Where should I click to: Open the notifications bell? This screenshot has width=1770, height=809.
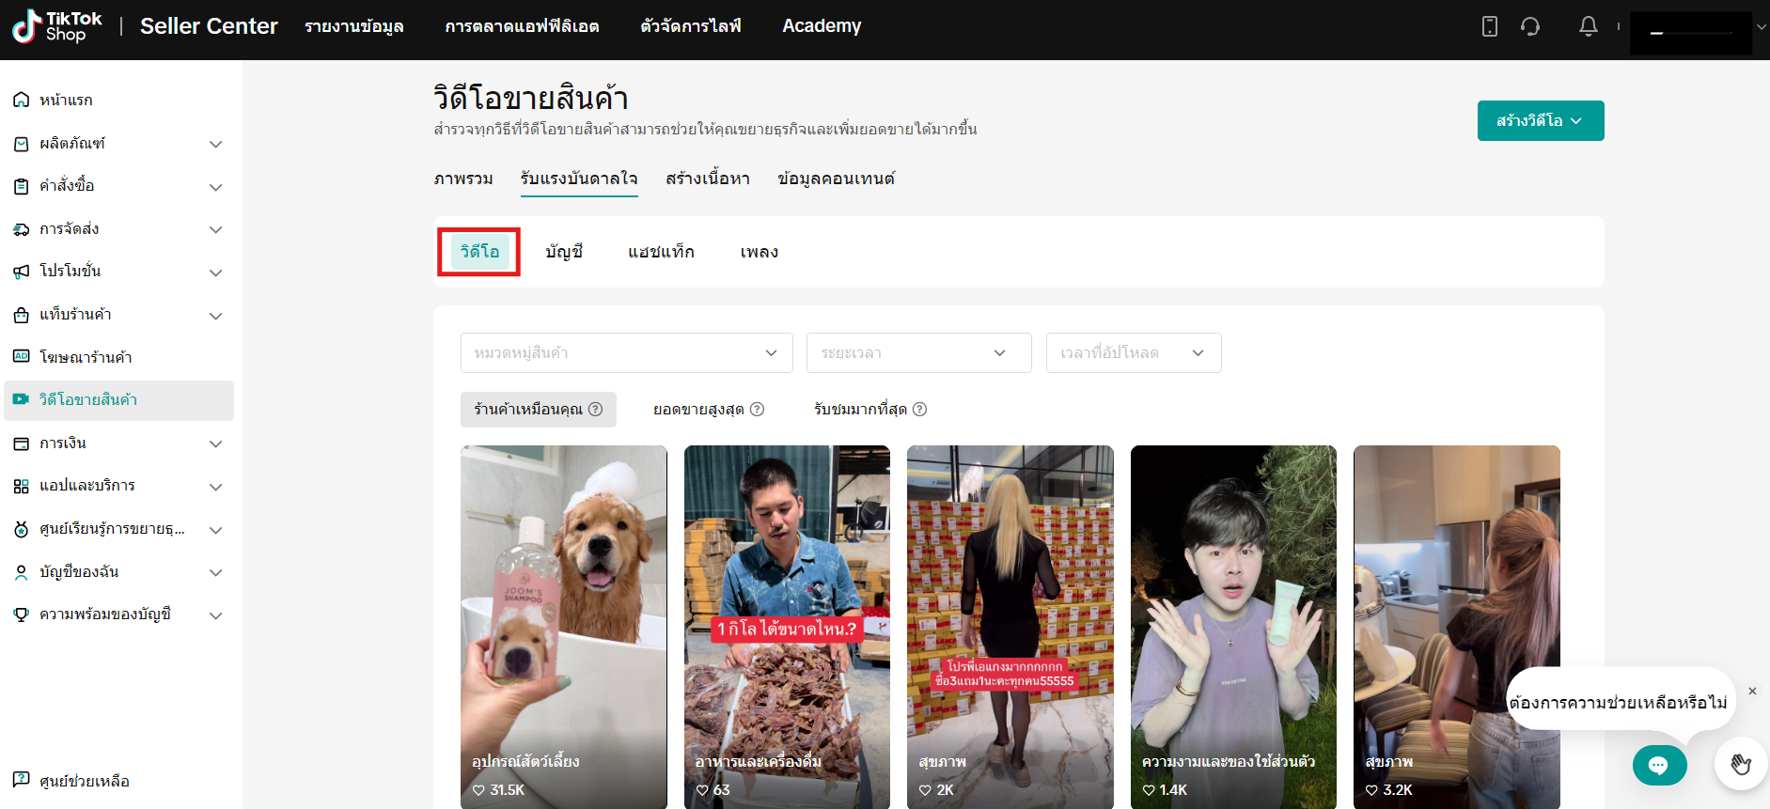pyautogui.click(x=1589, y=26)
